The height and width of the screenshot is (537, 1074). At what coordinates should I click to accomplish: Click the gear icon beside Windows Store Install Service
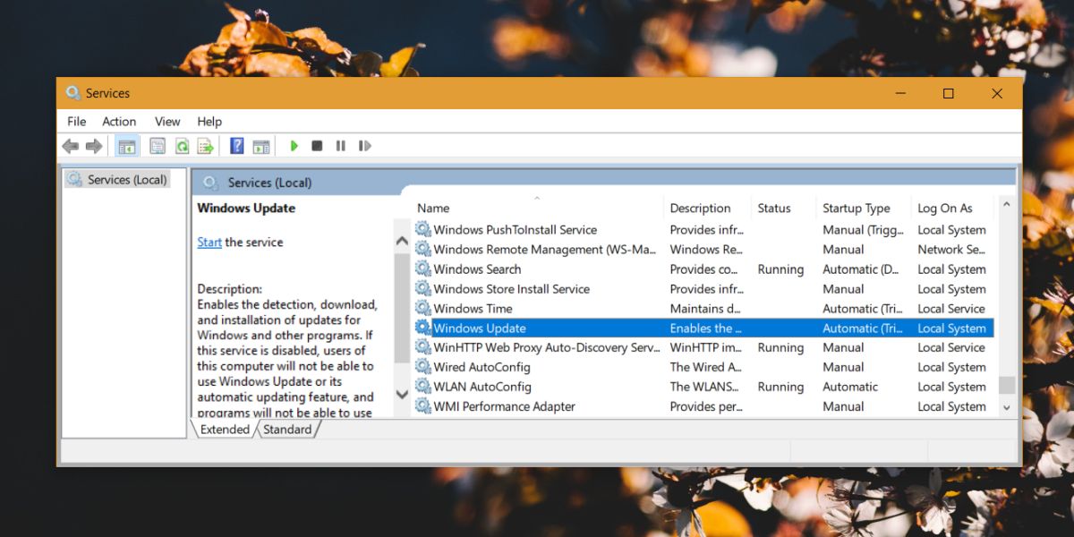422,289
